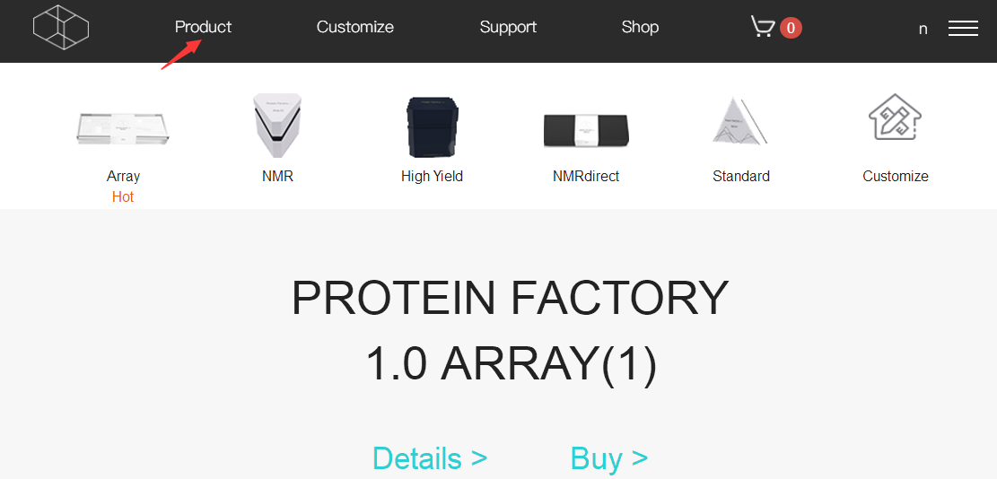Click the Details > link
The image size is (997, 479).
[430, 458]
